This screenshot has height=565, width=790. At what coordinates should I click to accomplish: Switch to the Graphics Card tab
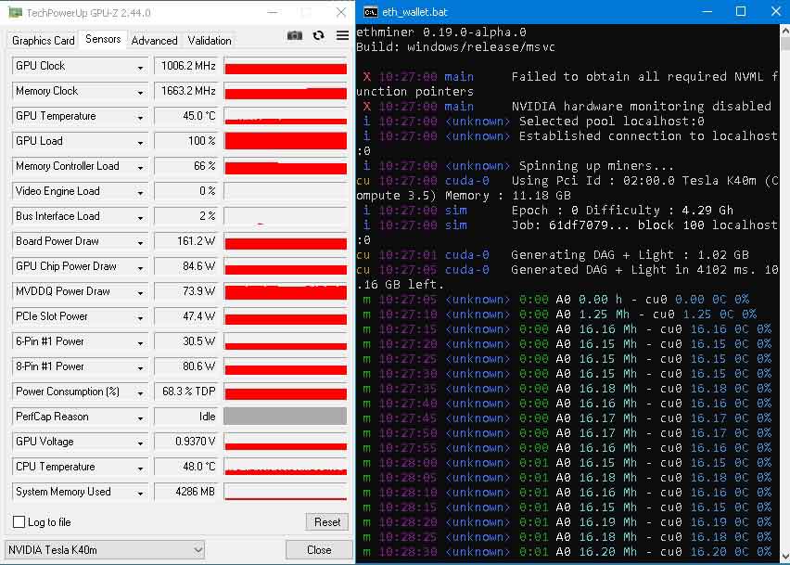click(x=43, y=40)
